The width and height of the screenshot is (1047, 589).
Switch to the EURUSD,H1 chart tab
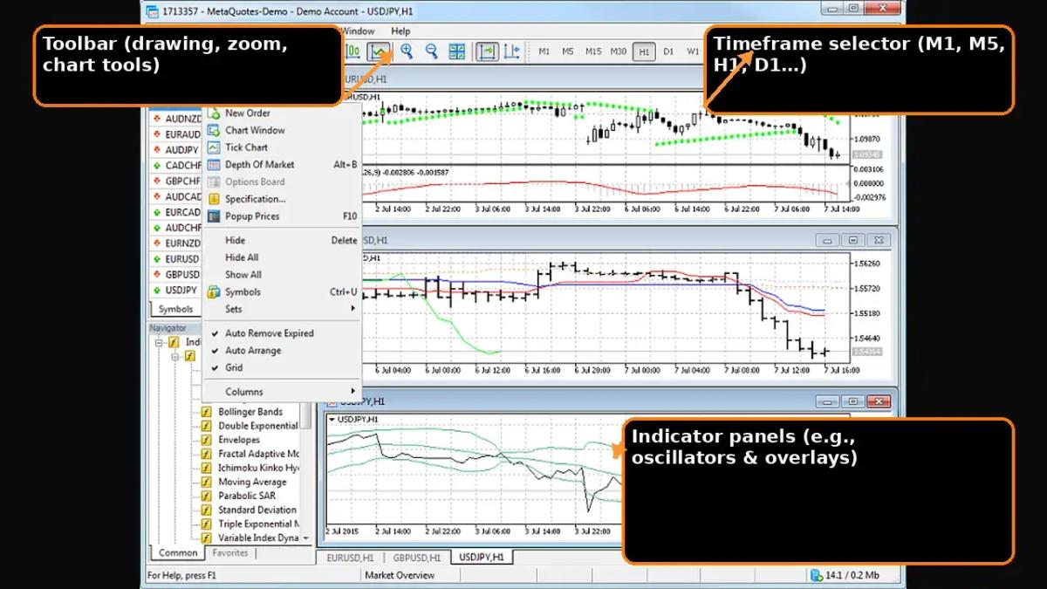click(350, 558)
